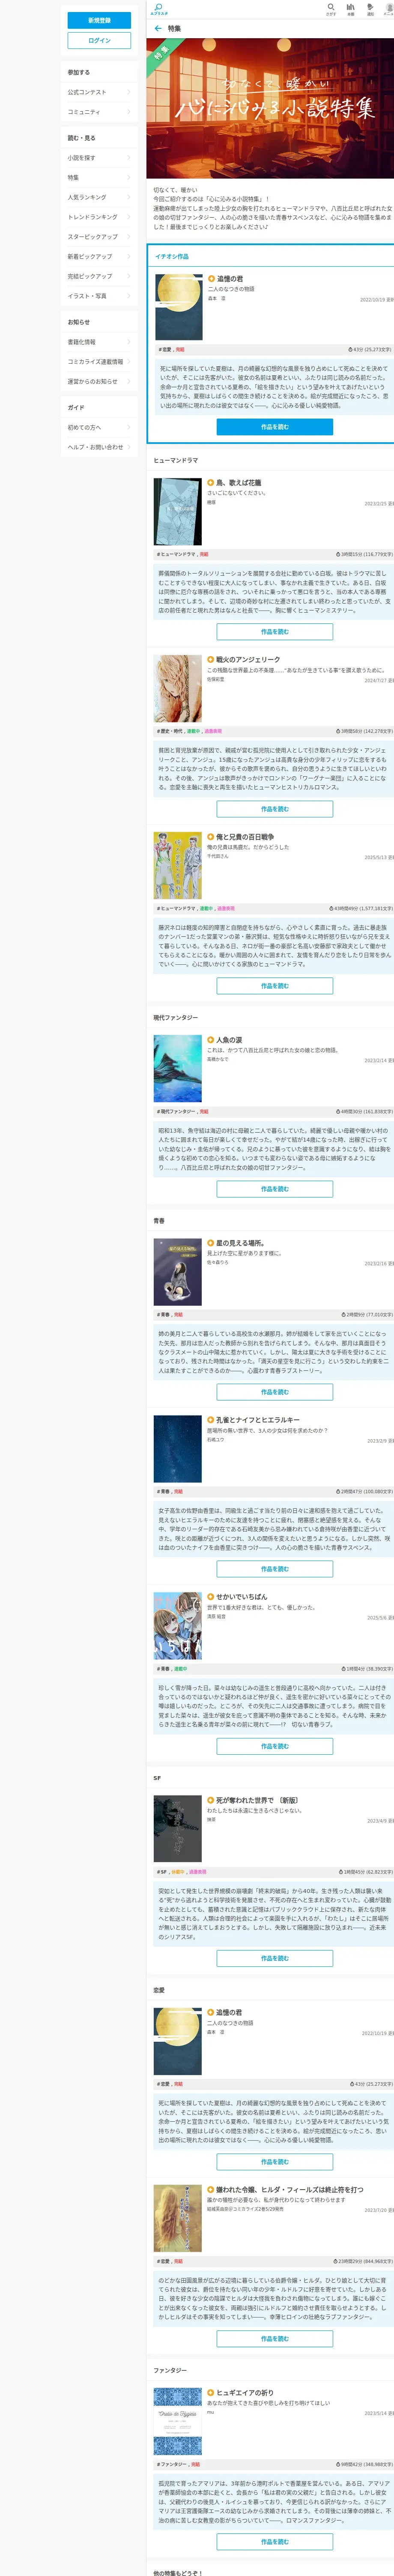Open the メニュー avatar icon in the header

(388, 9)
